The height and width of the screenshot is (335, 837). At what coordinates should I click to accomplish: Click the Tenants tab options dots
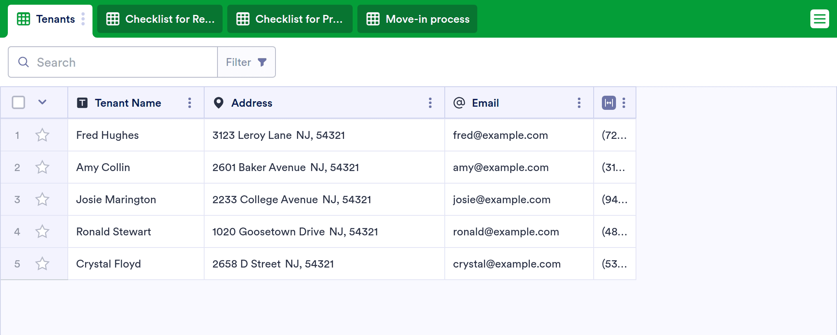[83, 19]
